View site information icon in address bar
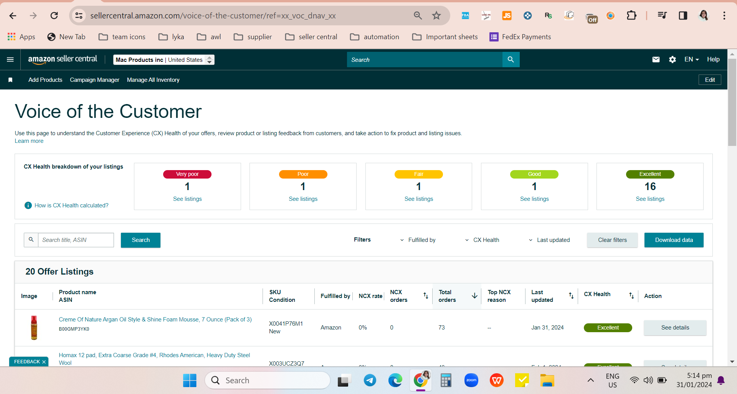The height and width of the screenshot is (394, 737). [79, 15]
